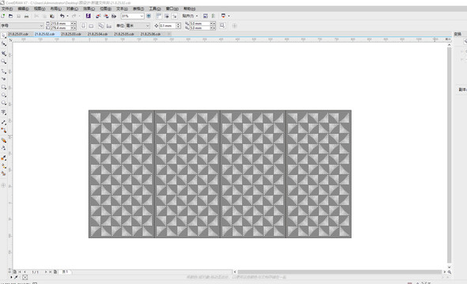
Task: Select the Transparency tool in toolbox
Action: (4, 148)
